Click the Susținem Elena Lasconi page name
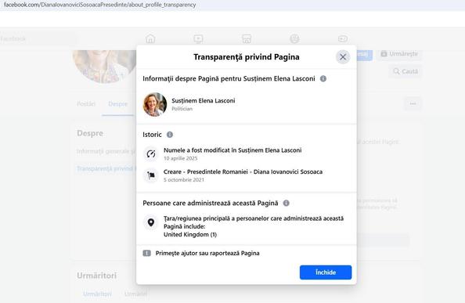 click(x=203, y=100)
